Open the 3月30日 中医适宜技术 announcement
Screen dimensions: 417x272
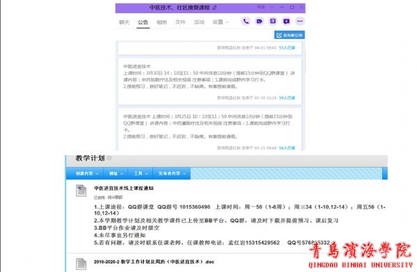tap(210, 81)
